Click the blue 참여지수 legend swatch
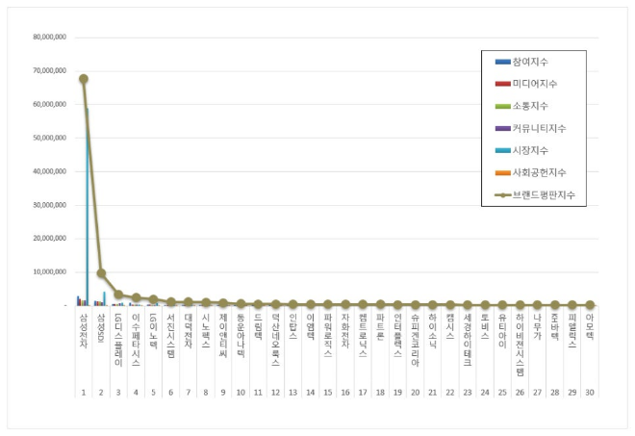This screenshot has height=436, width=635. 502,62
